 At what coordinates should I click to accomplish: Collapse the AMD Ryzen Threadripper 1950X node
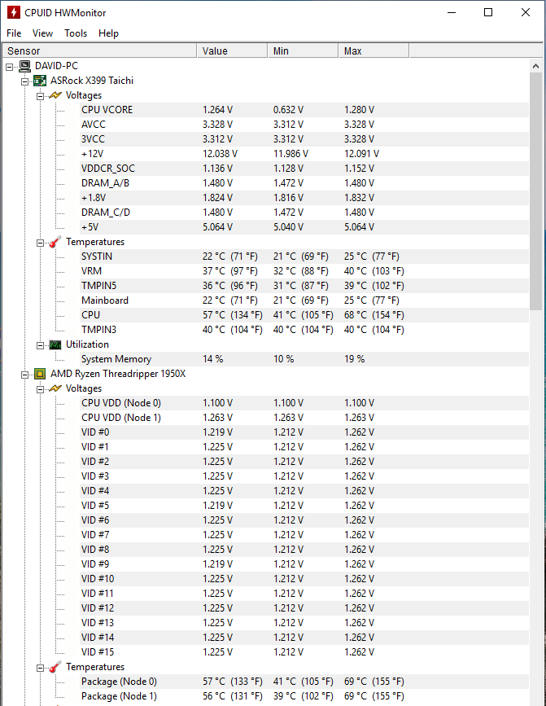pos(24,375)
